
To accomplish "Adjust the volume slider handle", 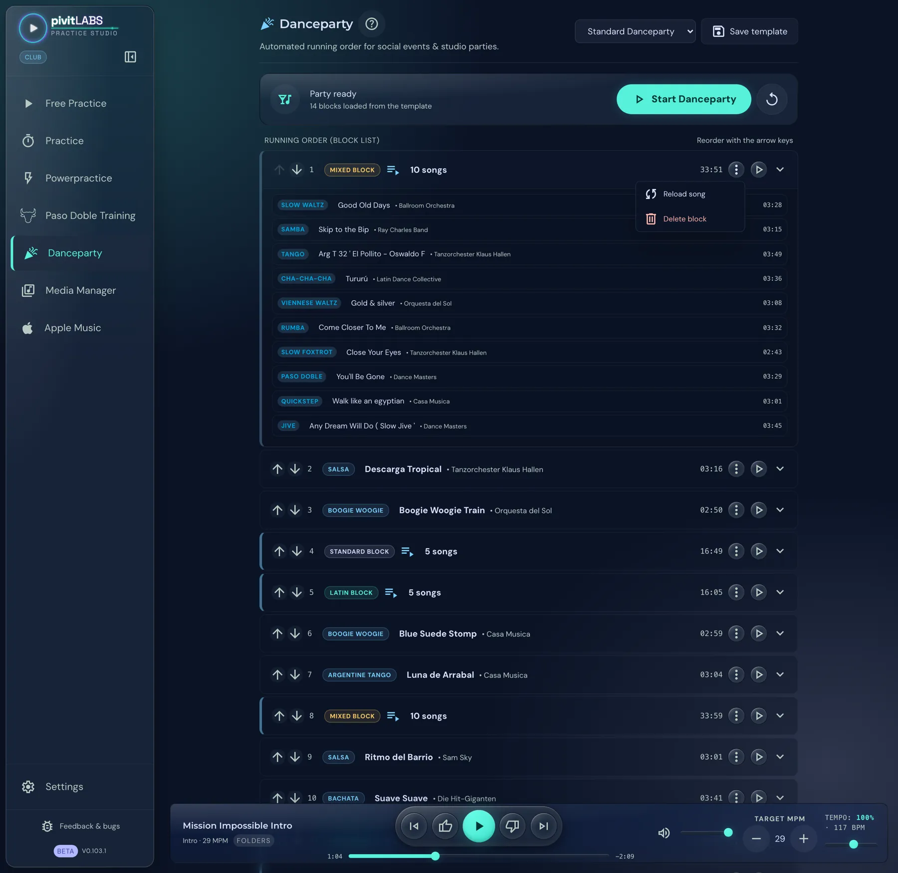I will (x=728, y=832).
